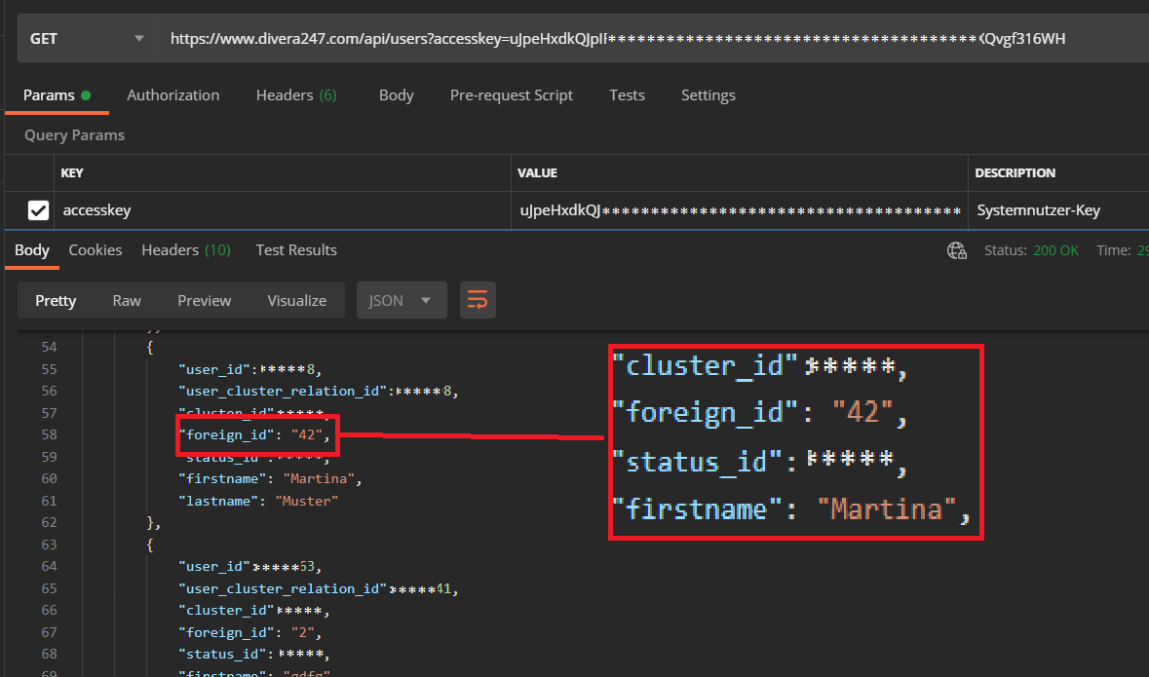Uncheck the accesskey query param checkbox
Image resolution: width=1149 pixels, height=677 pixels.
tap(38, 209)
